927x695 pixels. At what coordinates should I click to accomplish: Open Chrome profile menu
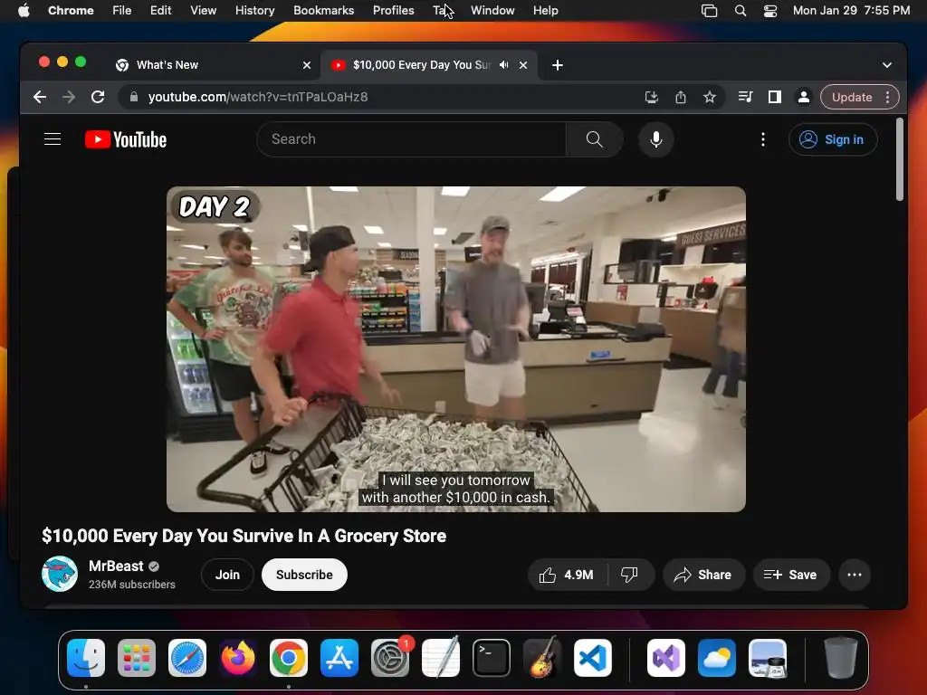(x=804, y=97)
